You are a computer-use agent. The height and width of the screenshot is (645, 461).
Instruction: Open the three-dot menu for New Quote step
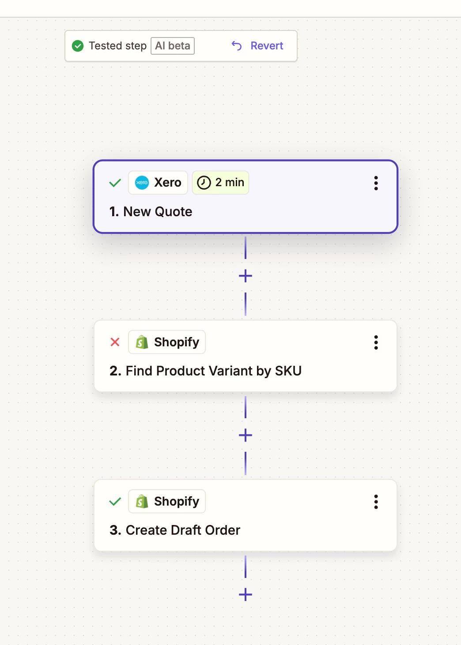[376, 183]
